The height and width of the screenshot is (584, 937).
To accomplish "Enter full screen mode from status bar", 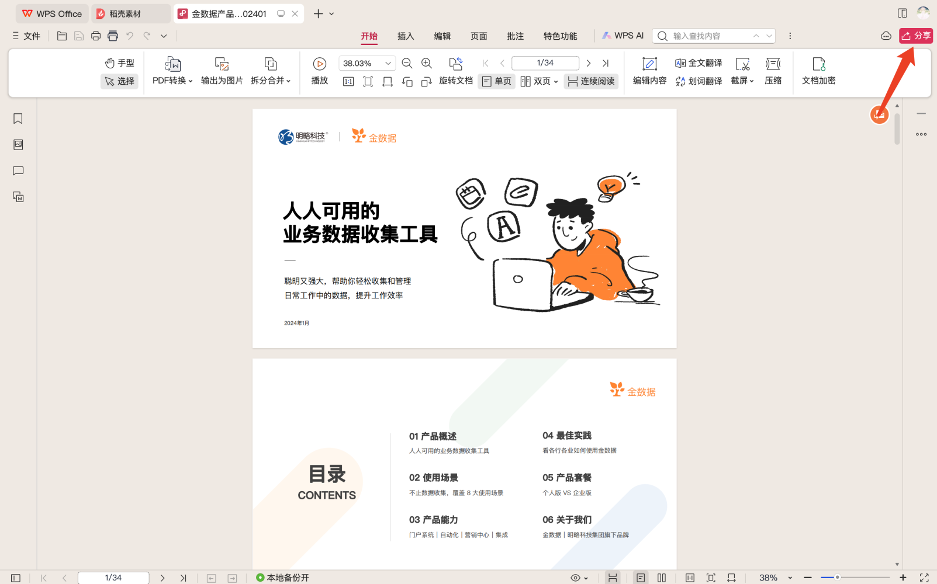I will coord(924,578).
